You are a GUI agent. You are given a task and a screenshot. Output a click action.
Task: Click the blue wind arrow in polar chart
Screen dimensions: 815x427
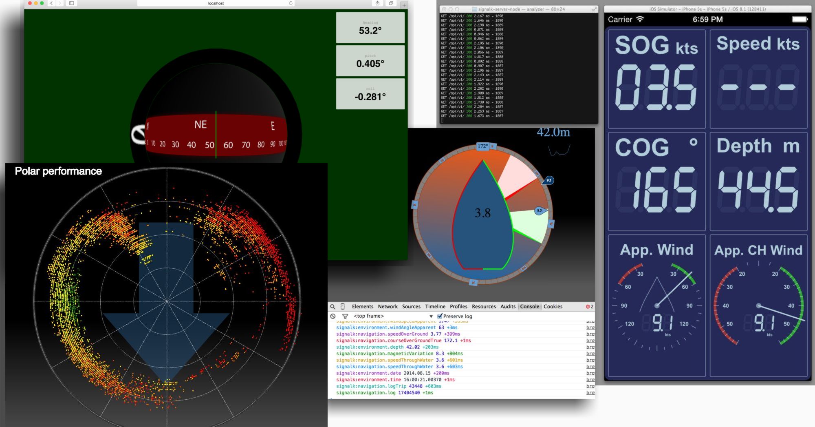coord(167,302)
